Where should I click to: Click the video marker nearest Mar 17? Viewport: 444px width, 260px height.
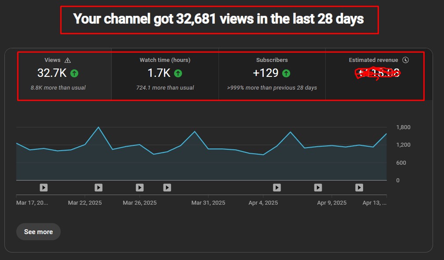[x=44, y=188]
